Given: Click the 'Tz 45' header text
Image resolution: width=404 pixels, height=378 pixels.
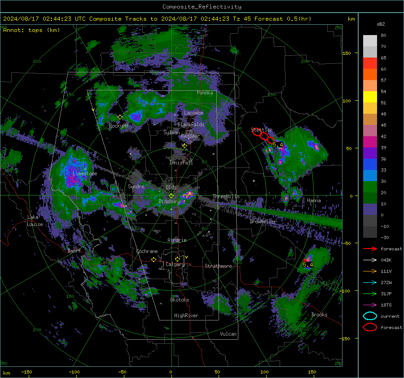Looking at the screenshot, I should click(242, 19).
